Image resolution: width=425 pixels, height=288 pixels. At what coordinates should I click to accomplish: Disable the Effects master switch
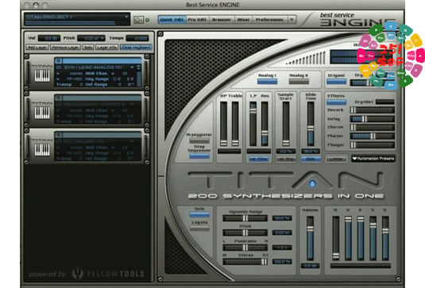coord(336,102)
